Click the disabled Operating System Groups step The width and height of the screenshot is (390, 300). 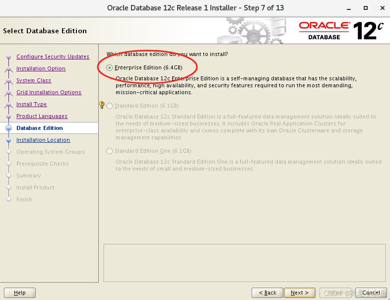51,152
